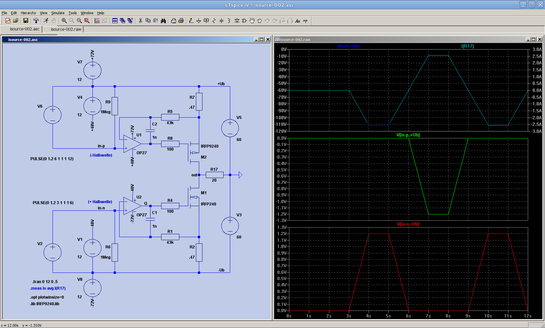The width and height of the screenshot is (545, 328).
Task: Select the Resistor tool in the toolbar
Action: coord(214,20)
